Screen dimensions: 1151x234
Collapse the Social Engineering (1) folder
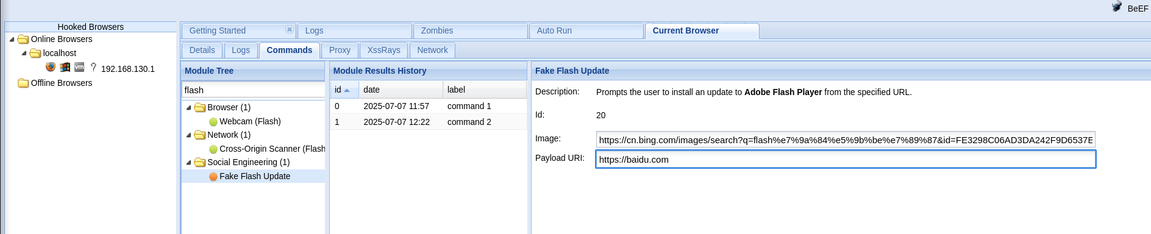pos(188,162)
